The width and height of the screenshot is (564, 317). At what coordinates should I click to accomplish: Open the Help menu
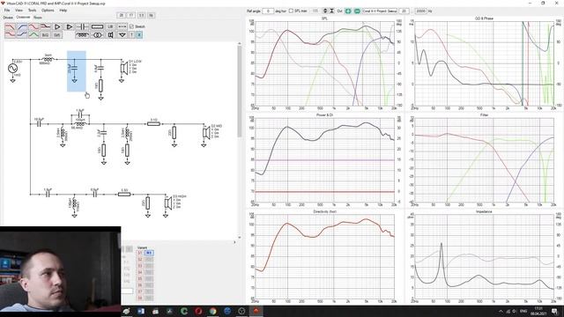(63, 11)
